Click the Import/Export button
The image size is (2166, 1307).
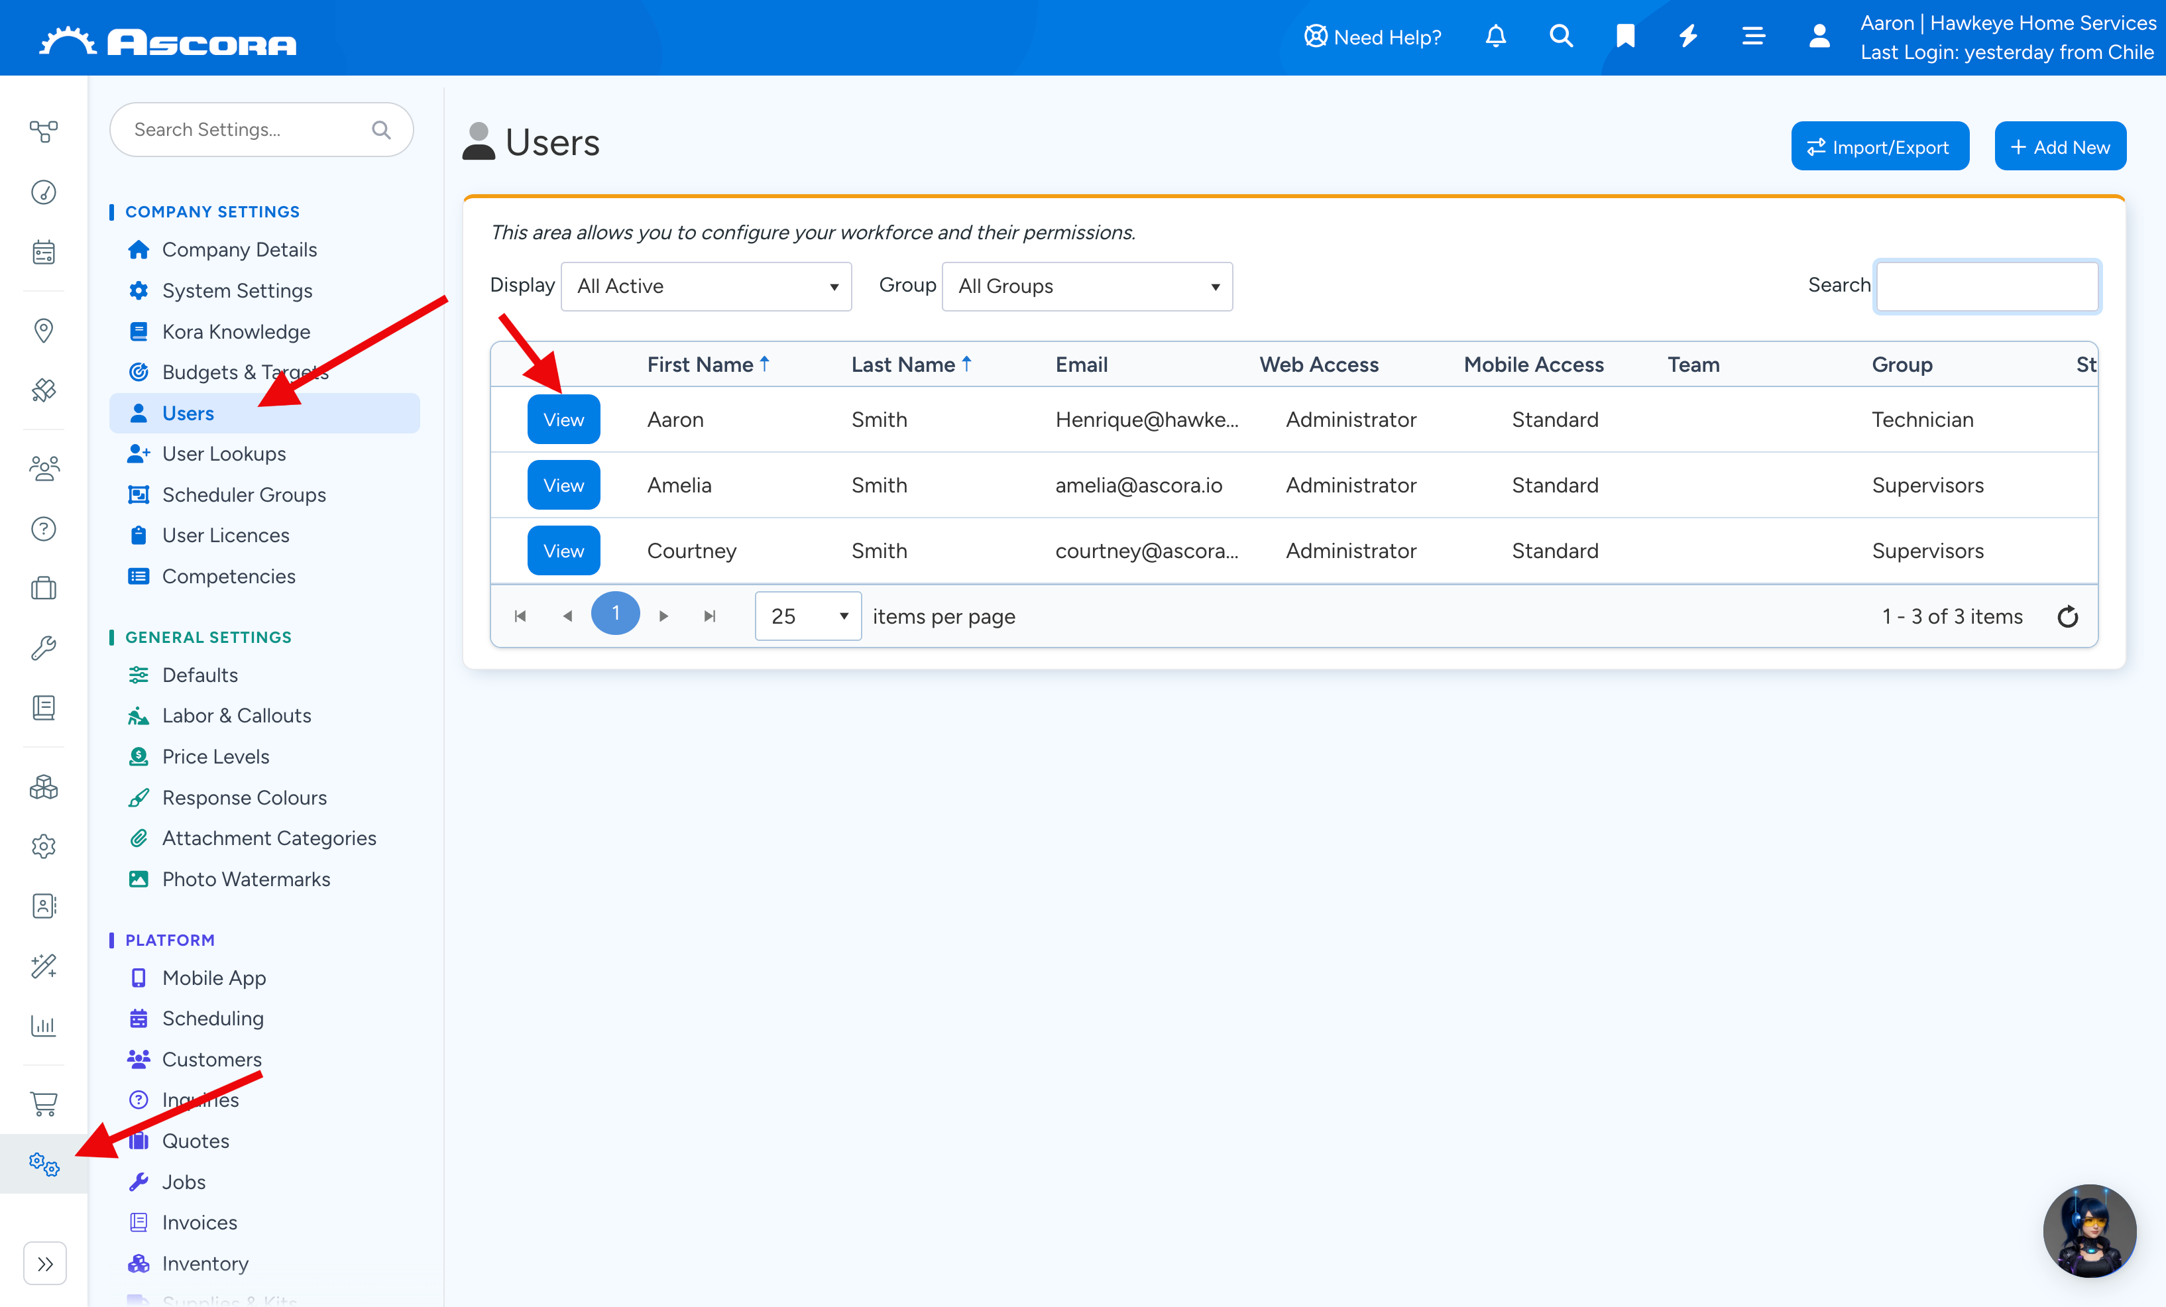[x=1880, y=146]
